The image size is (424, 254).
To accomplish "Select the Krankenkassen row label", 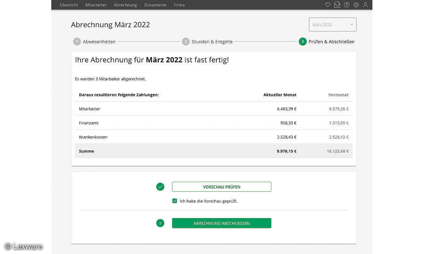I will pyautogui.click(x=93, y=137).
